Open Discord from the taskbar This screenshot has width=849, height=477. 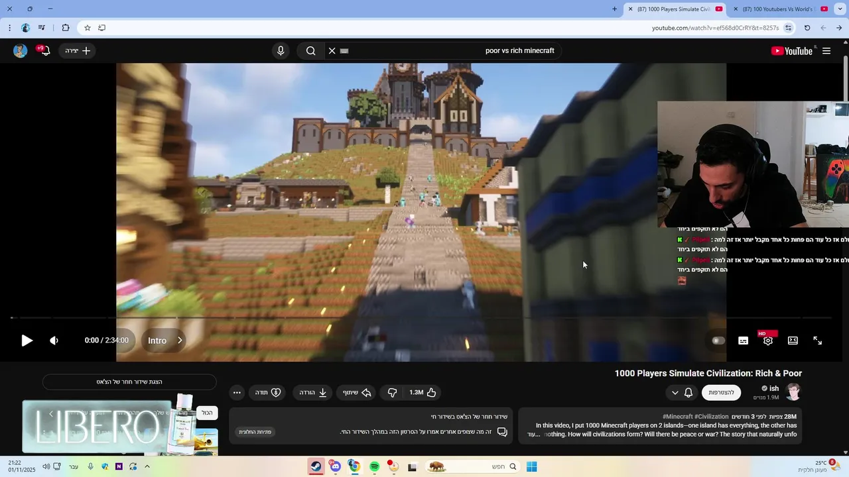(x=336, y=466)
